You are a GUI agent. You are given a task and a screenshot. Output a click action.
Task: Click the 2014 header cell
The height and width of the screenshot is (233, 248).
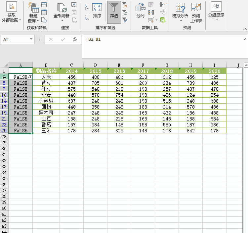(72, 71)
